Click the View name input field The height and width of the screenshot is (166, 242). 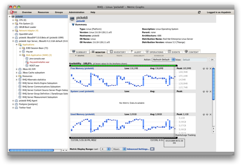(194, 59)
